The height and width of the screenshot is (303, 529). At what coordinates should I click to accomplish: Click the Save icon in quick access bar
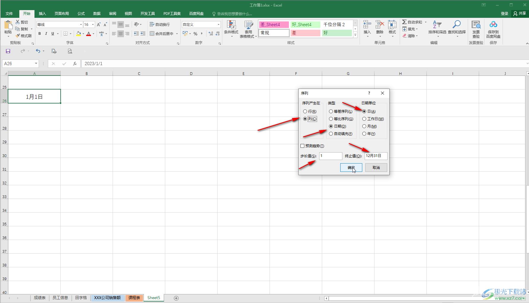tap(8, 51)
